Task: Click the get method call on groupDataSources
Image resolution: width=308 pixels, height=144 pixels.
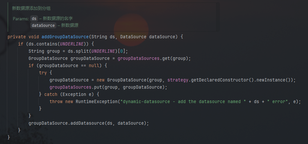Action: (166, 59)
